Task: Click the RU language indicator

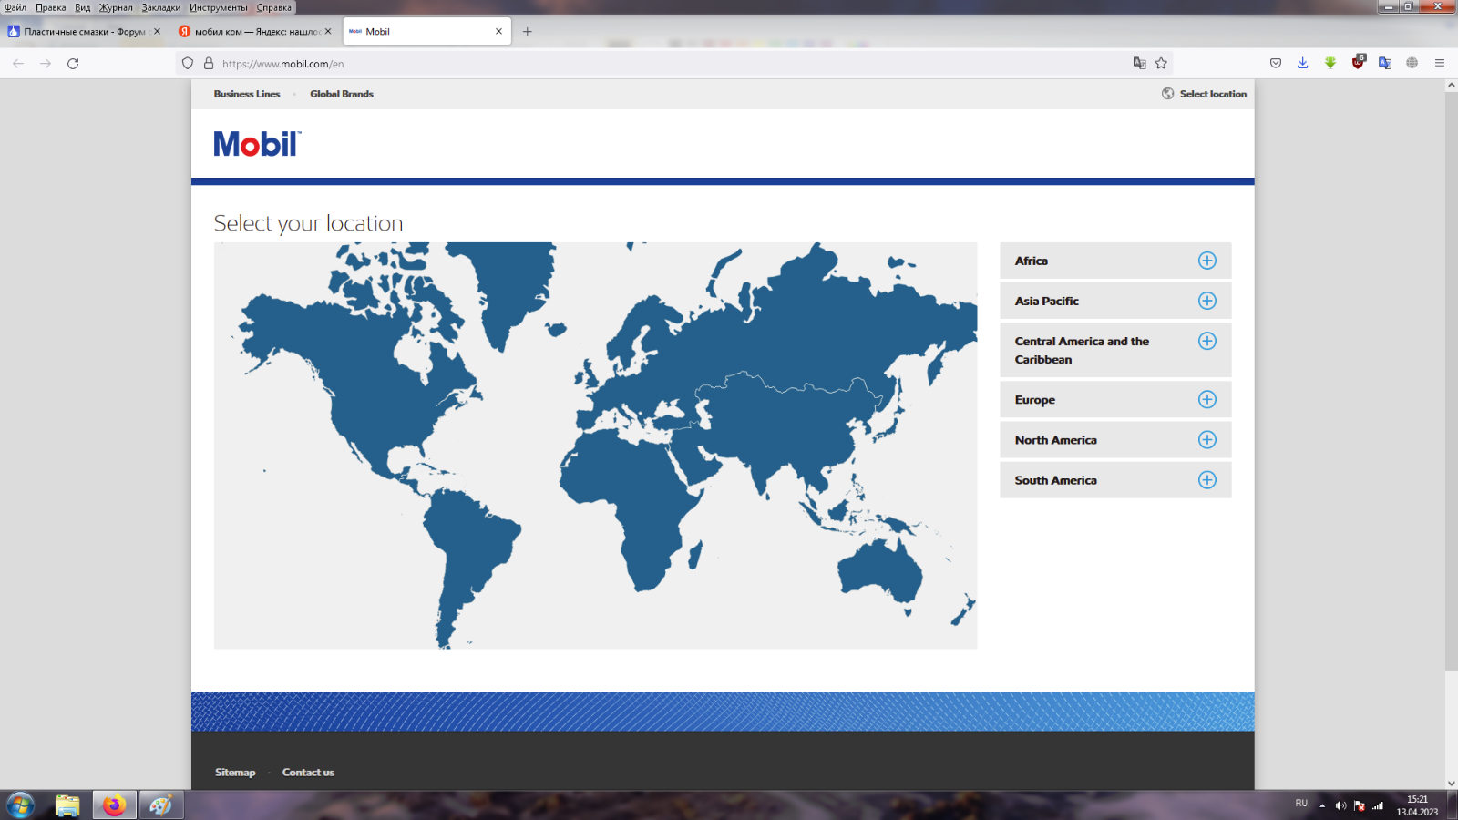Action: (1301, 804)
